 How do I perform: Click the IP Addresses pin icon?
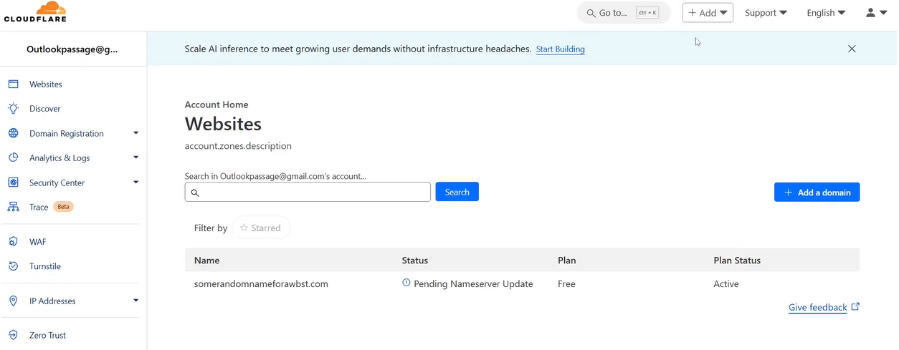pyautogui.click(x=13, y=301)
